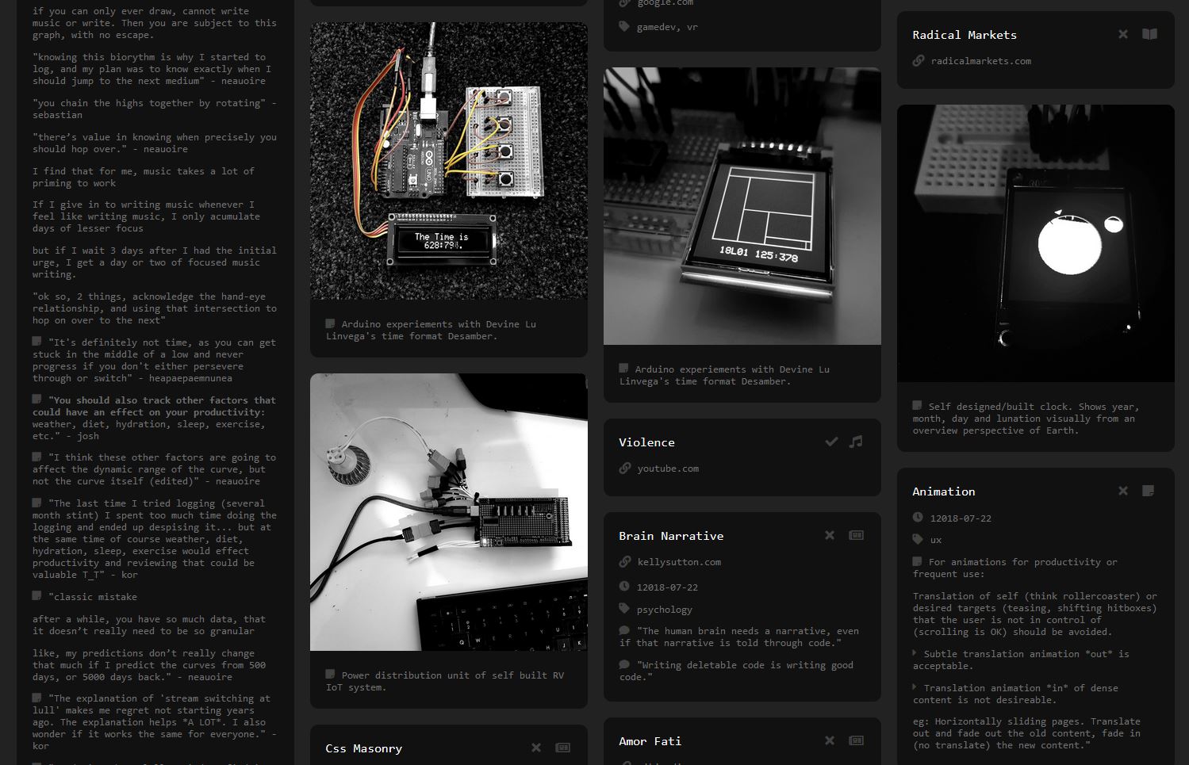Click the clock icon in Brain Narrative
1189x765 pixels.
tap(624, 587)
